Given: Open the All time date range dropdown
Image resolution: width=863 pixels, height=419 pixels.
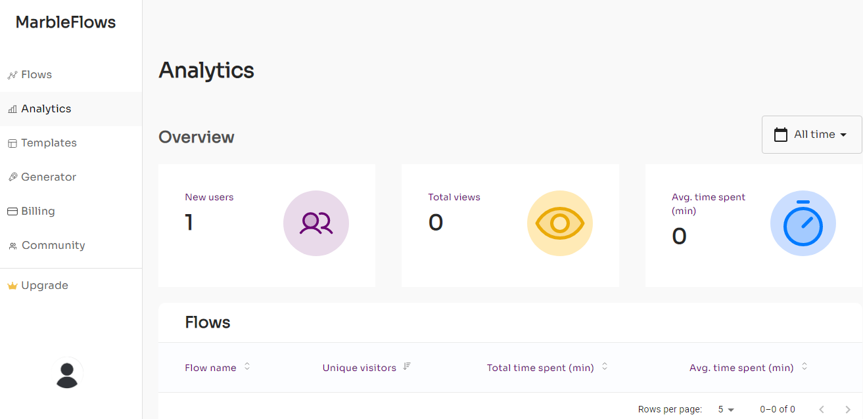Looking at the screenshot, I should 812,135.
